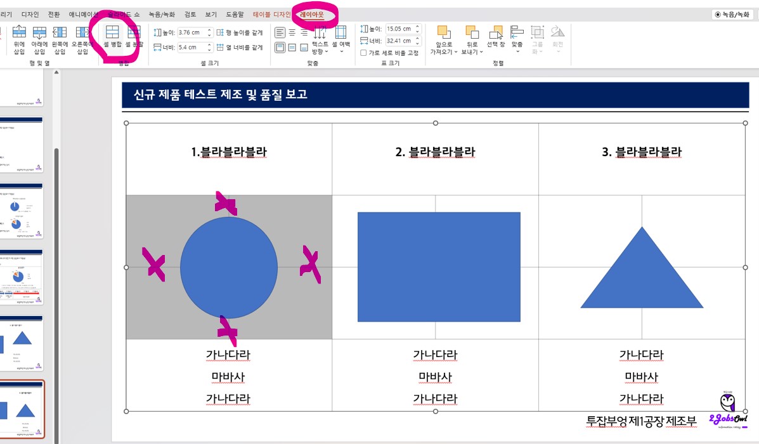Open the 뒤로 보내기 dropdown arrow
The height and width of the screenshot is (444, 759).
tap(481, 52)
